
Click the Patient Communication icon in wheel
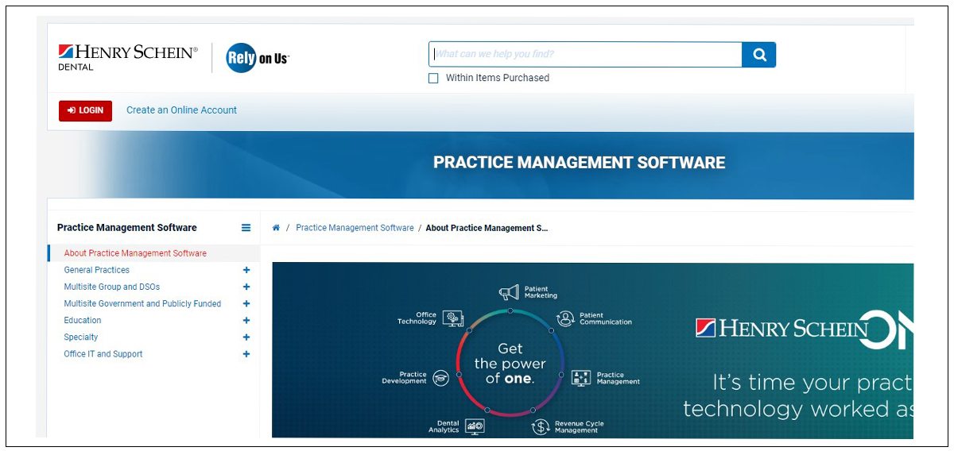[565, 318]
